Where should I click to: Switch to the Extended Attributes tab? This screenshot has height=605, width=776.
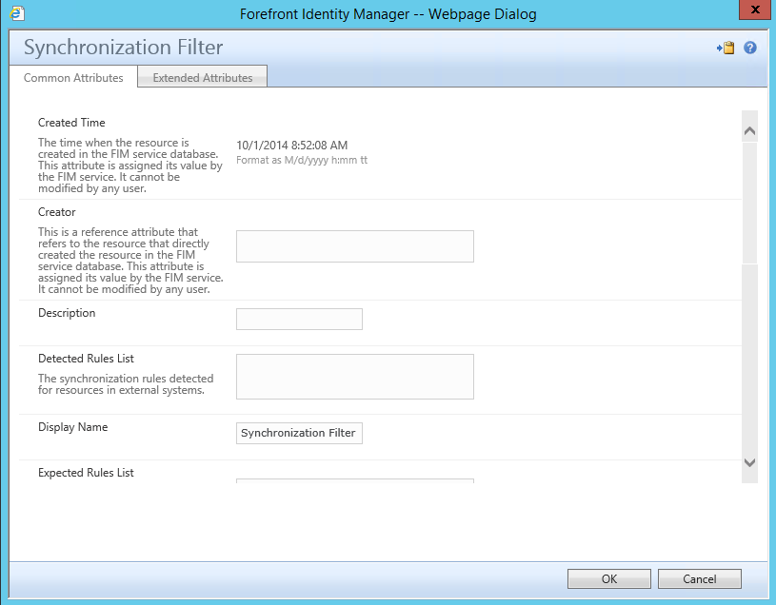click(x=203, y=78)
